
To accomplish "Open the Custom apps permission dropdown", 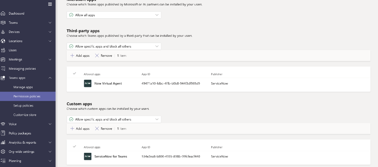I will pyautogui.click(x=114, y=119).
